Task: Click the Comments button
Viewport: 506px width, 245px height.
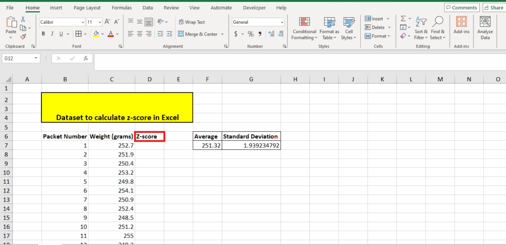Action: [462, 8]
